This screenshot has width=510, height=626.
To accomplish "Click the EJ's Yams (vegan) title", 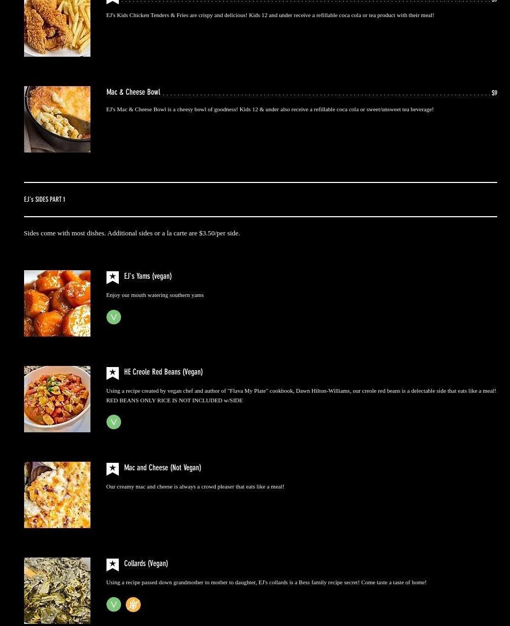I will [148, 276].
